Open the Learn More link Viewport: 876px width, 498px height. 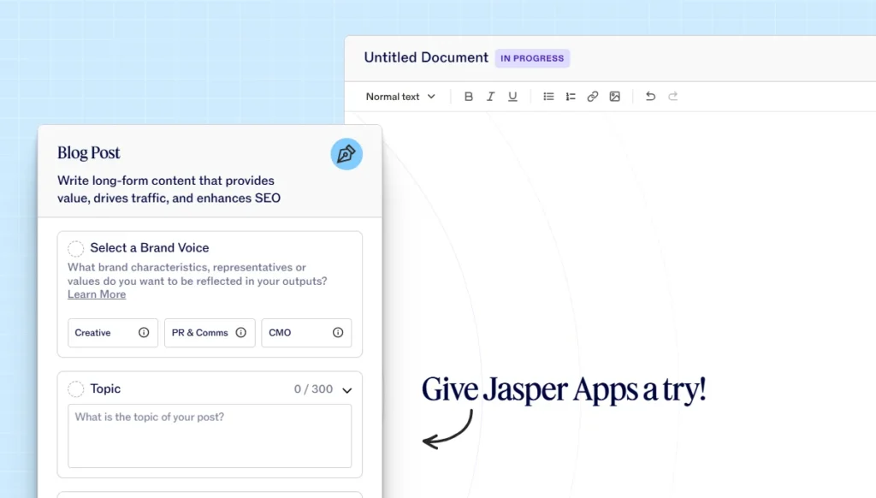pyautogui.click(x=97, y=294)
